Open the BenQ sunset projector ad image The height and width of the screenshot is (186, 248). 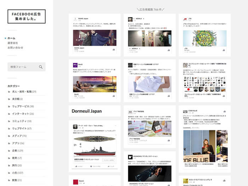(95, 84)
